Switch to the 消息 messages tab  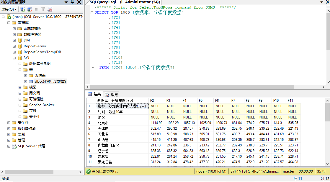pyautogui.click(x=112, y=94)
